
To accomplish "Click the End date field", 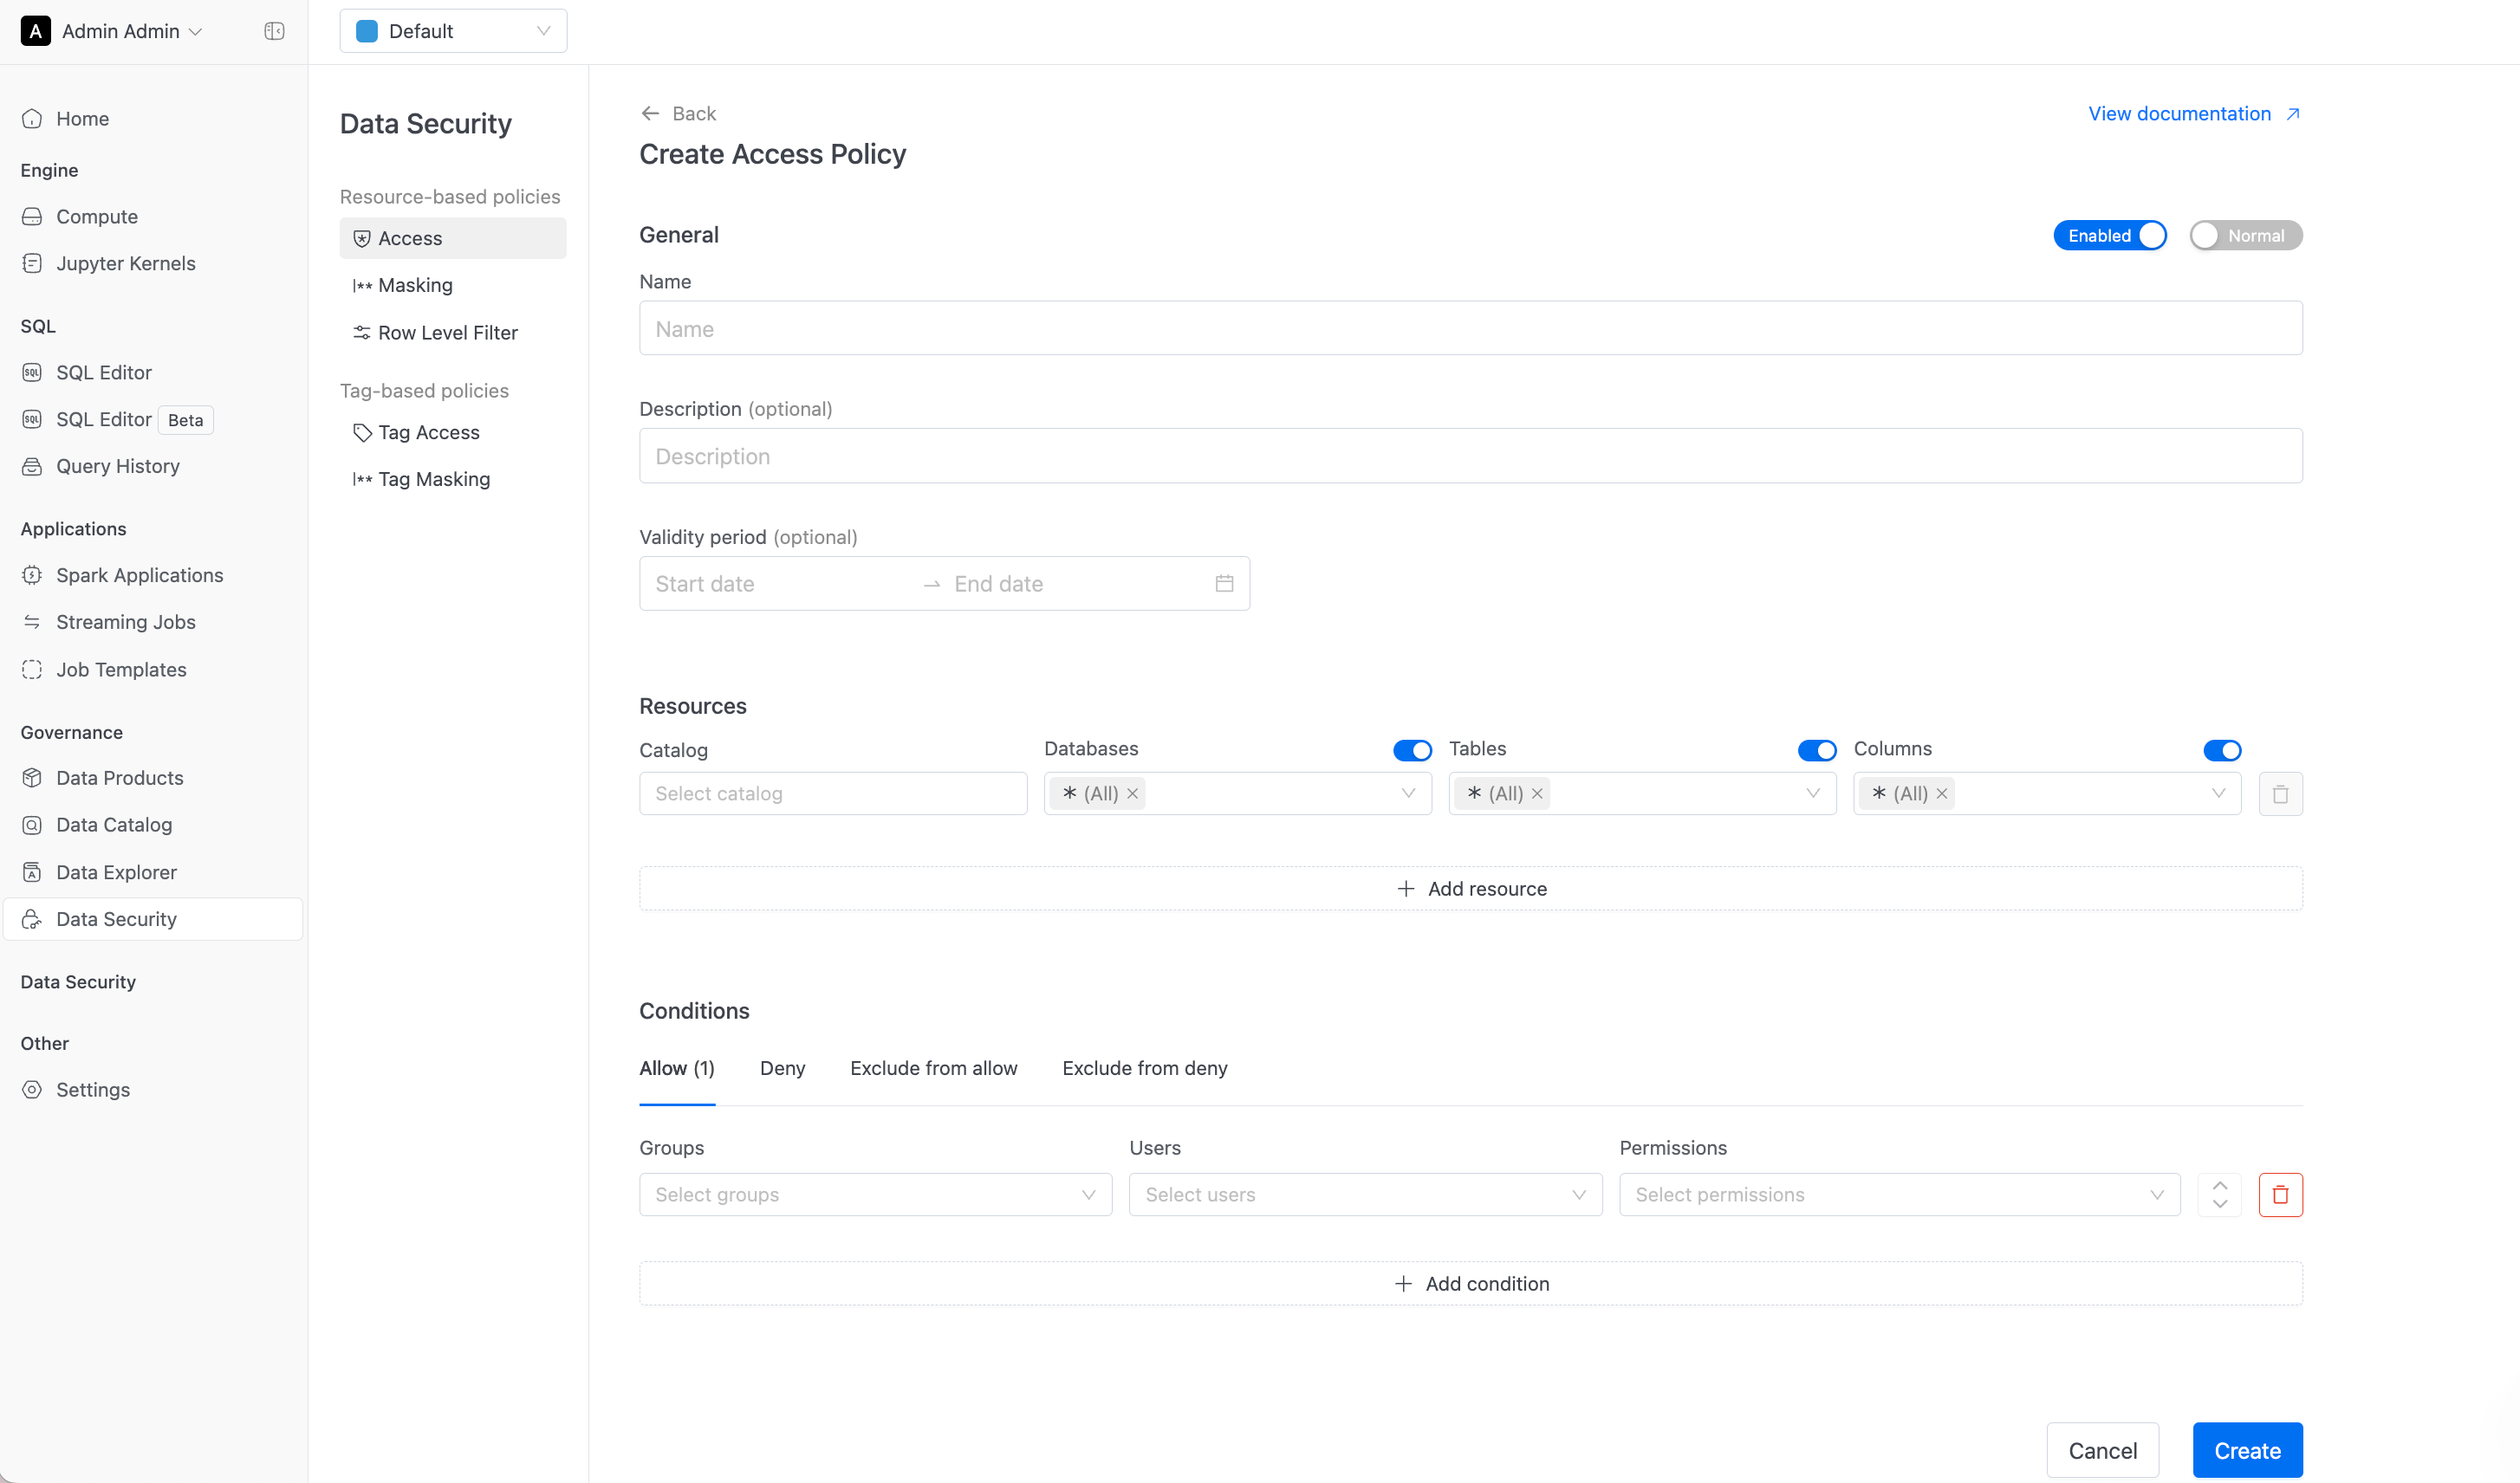I will 1075,584.
